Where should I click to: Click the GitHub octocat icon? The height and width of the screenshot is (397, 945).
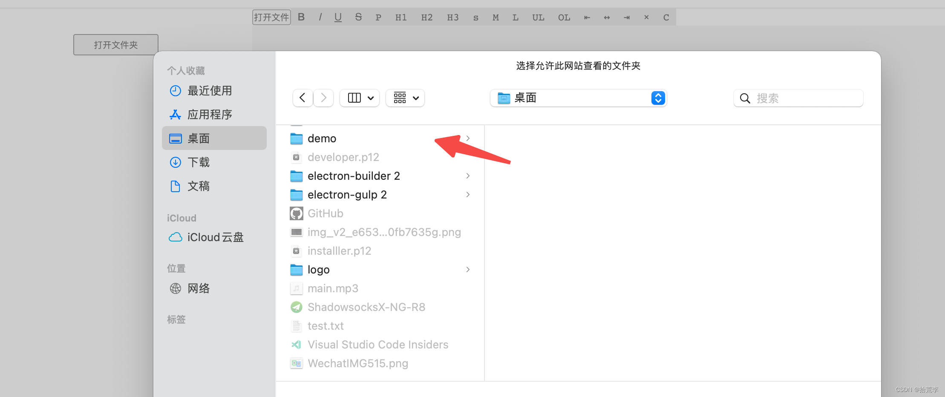(297, 213)
